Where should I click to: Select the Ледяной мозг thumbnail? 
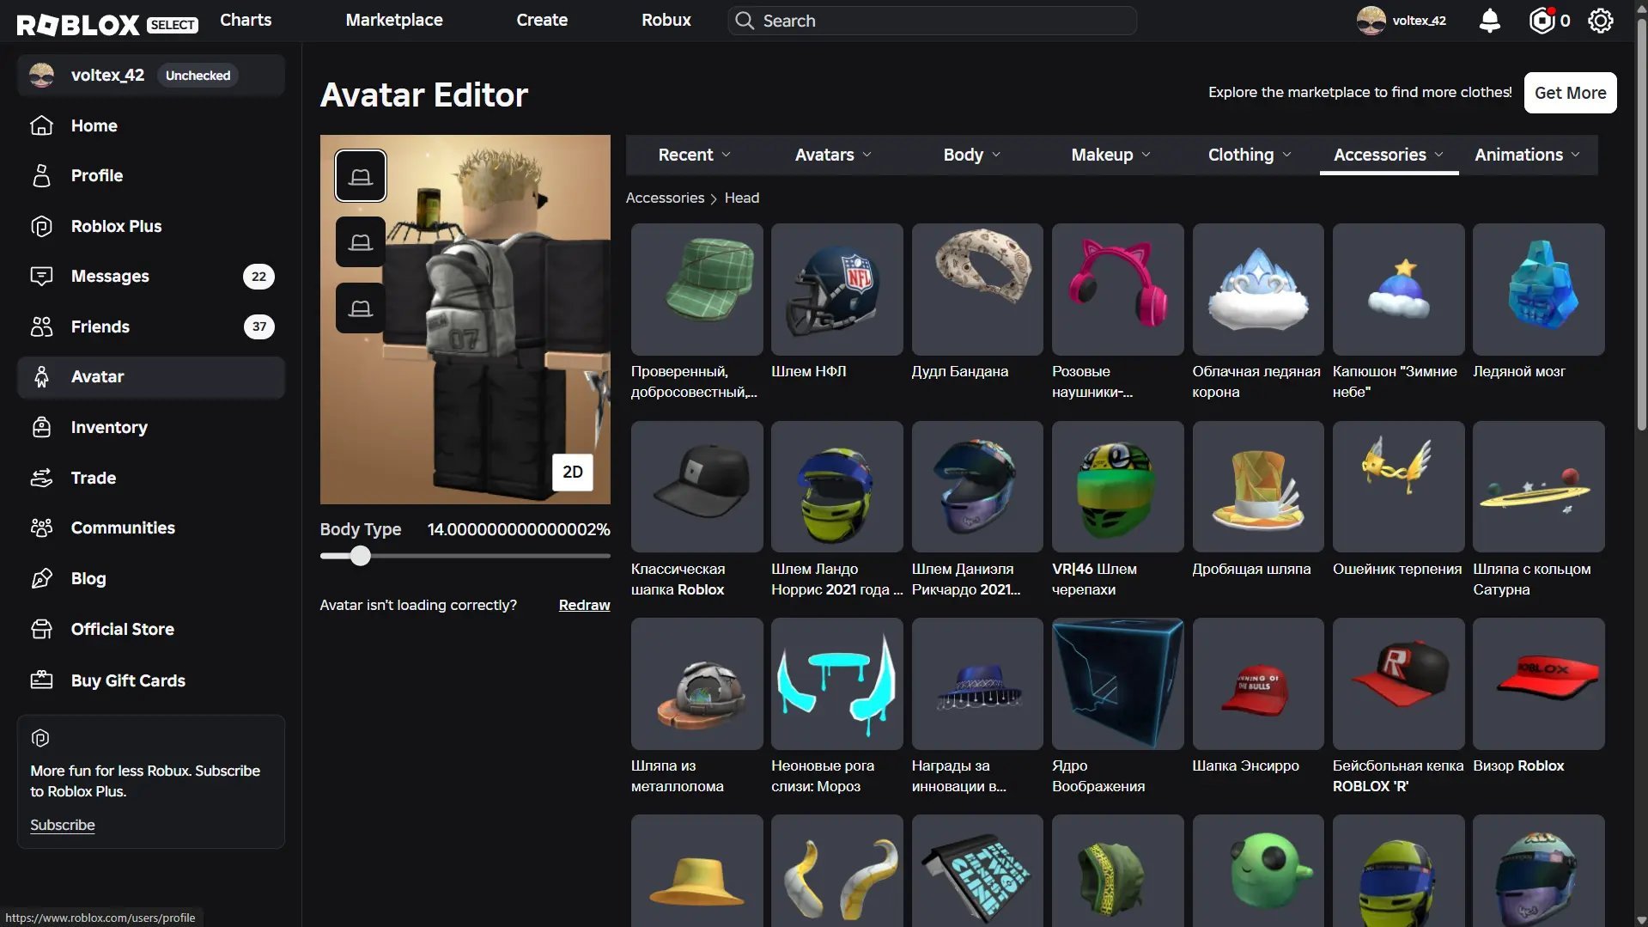point(1538,290)
